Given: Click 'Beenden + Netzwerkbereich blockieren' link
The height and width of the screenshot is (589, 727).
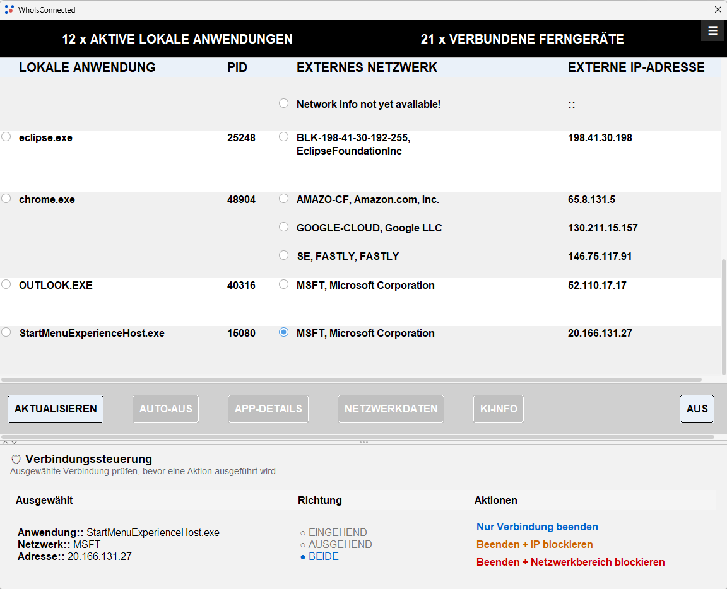Looking at the screenshot, I should coord(570,562).
